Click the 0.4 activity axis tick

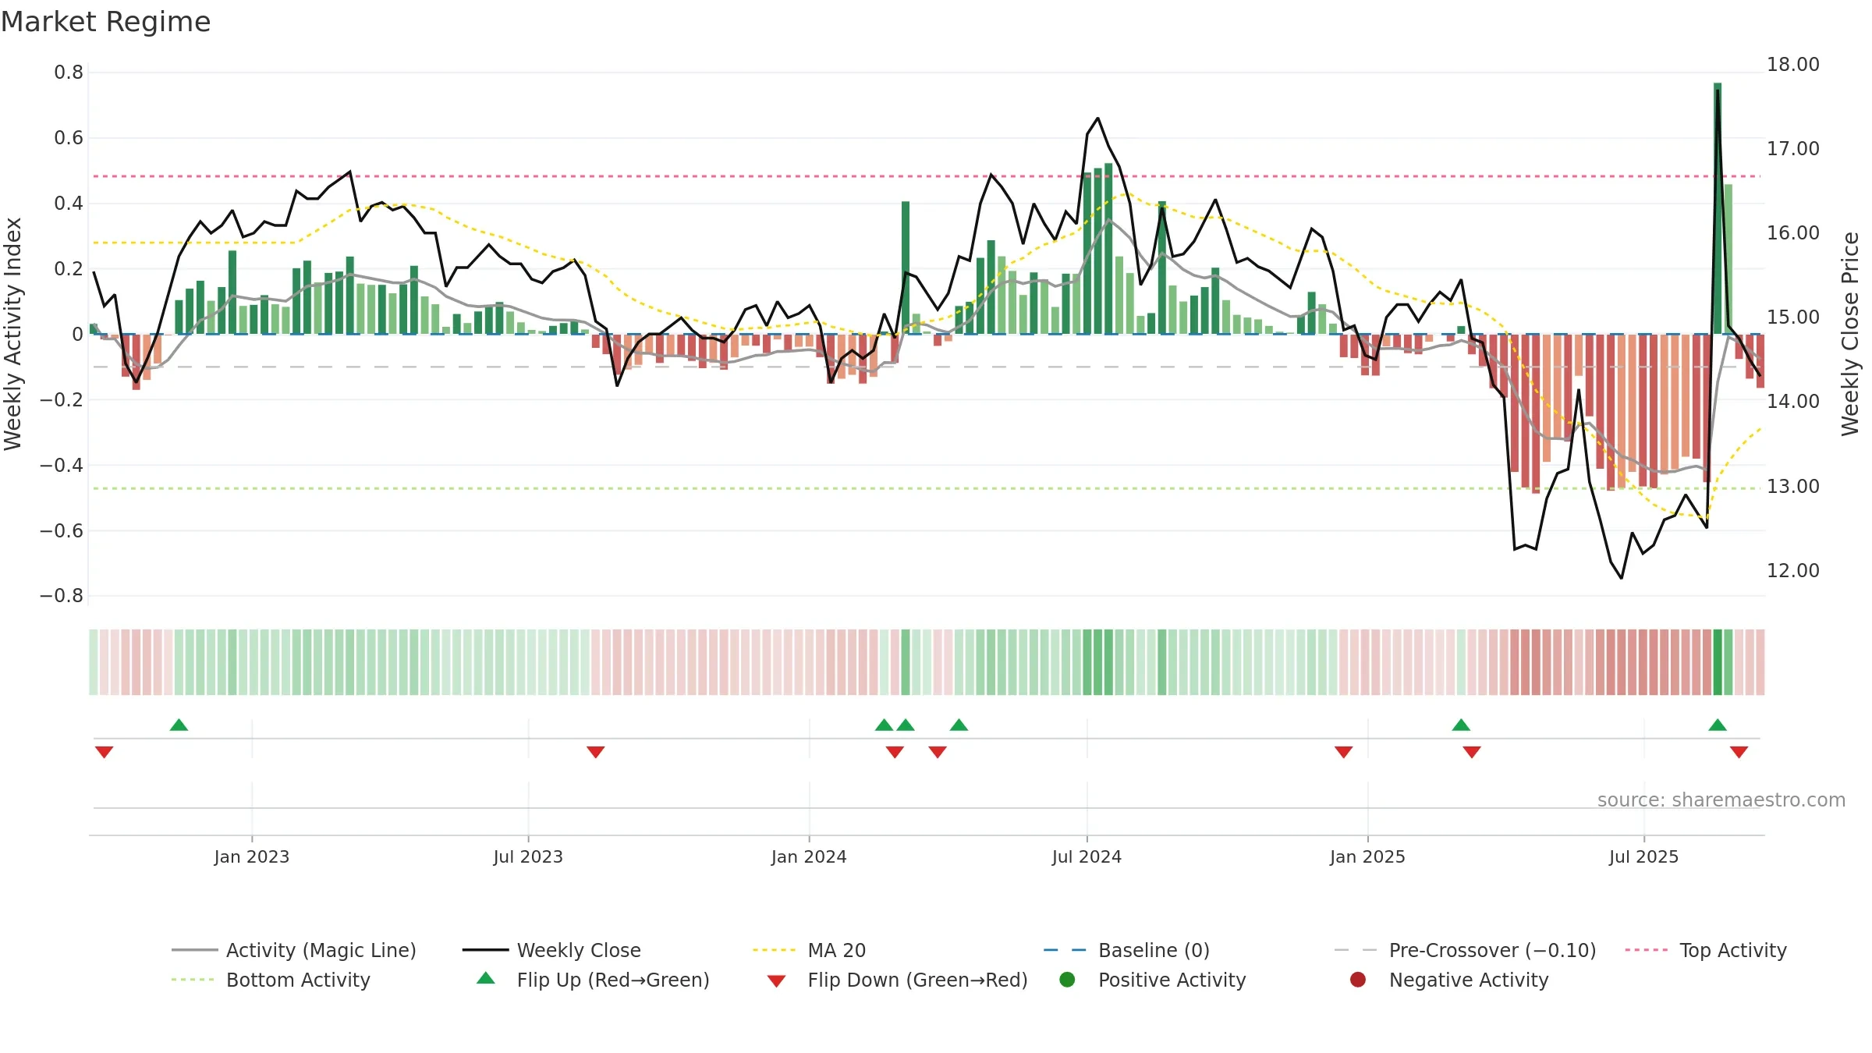pos(69,204)
